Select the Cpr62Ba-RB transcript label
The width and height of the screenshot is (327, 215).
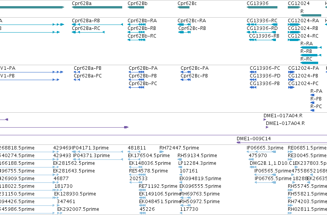86,21
